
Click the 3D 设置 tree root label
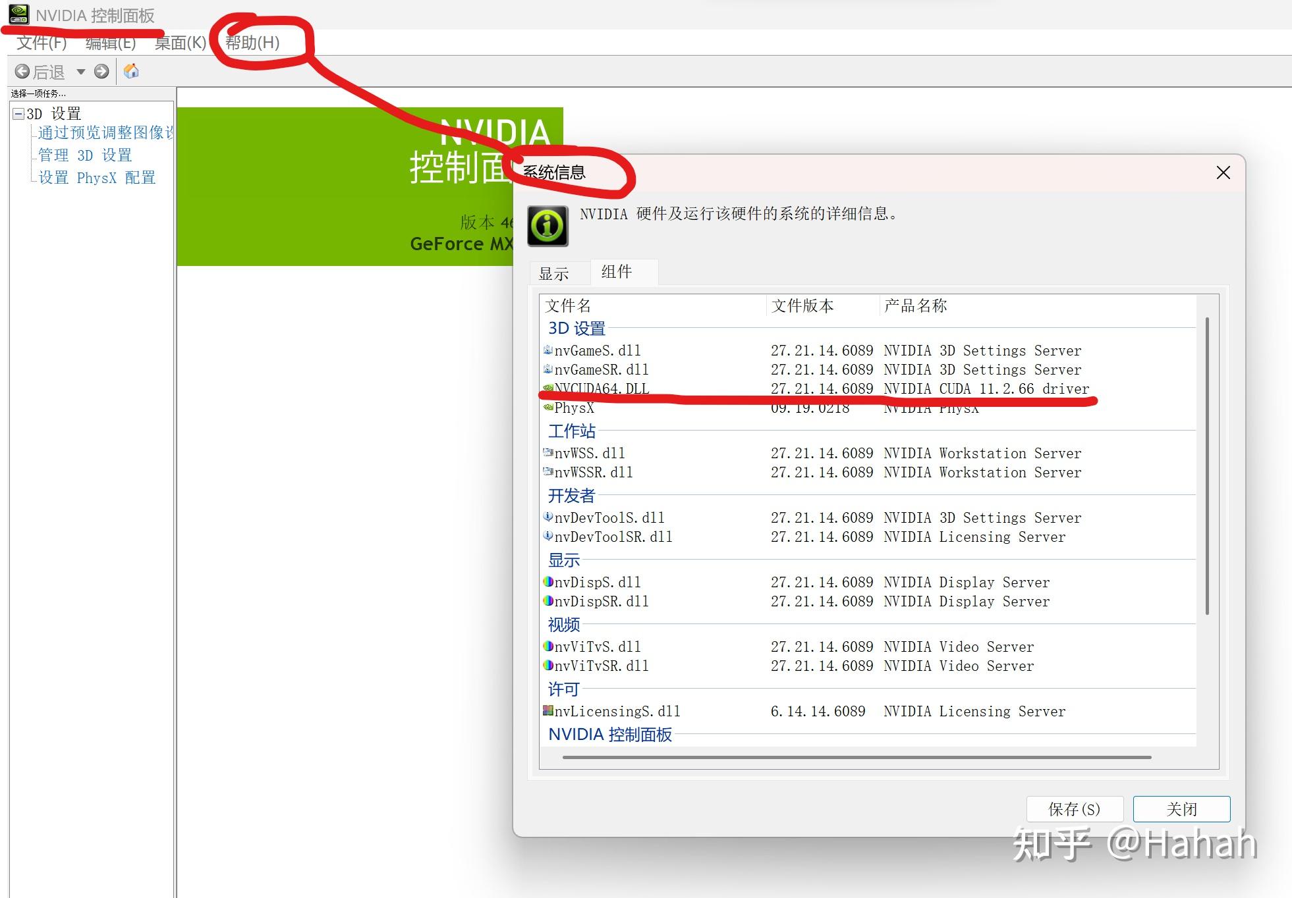click(x=53, y=114)
